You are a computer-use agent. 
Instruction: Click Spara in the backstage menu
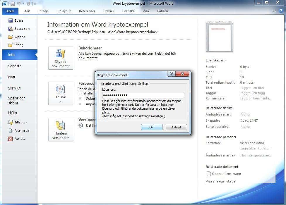[x=19, y=20]
